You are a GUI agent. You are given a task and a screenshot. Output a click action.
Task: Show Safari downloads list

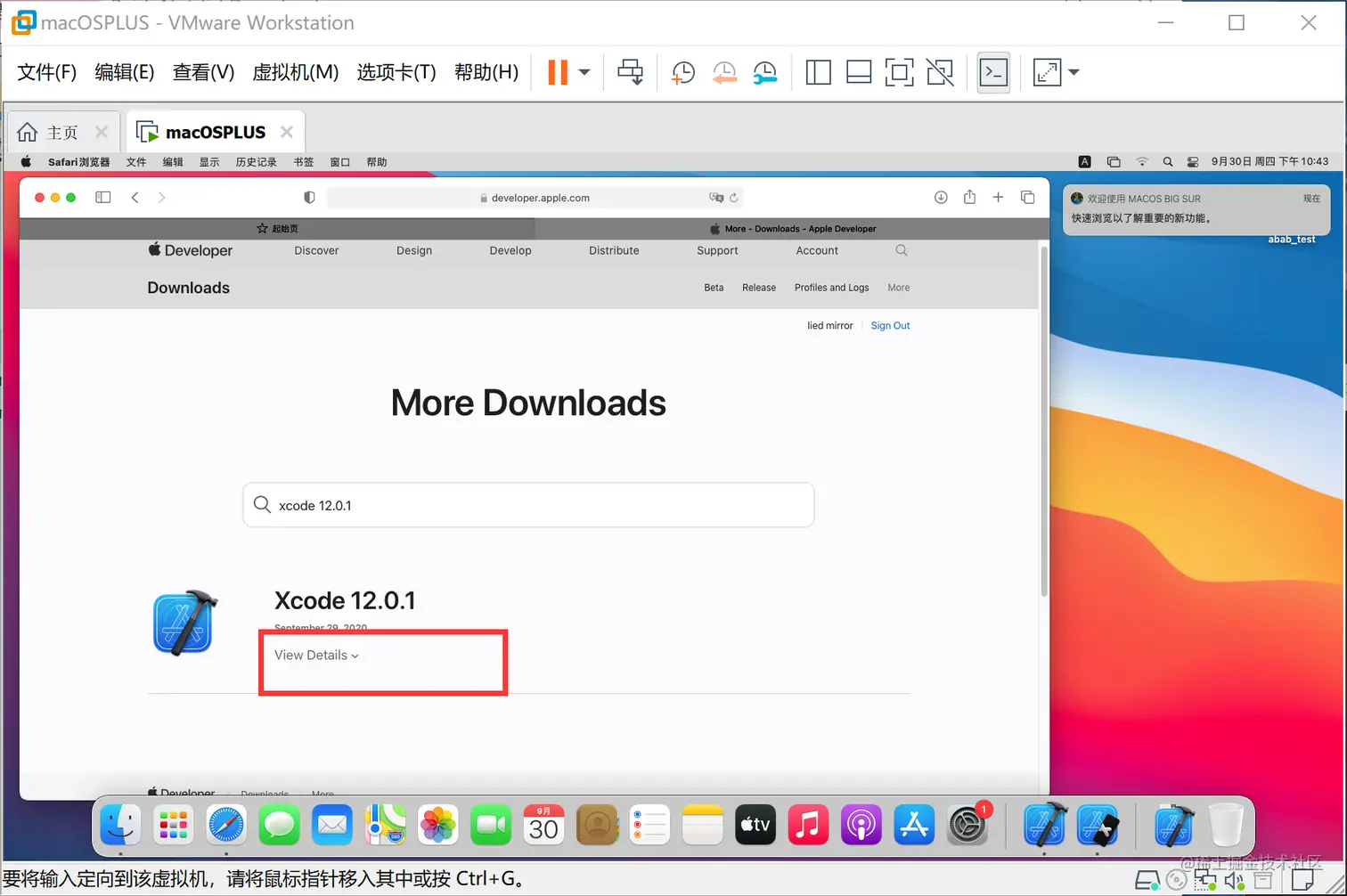coord(941,197)
